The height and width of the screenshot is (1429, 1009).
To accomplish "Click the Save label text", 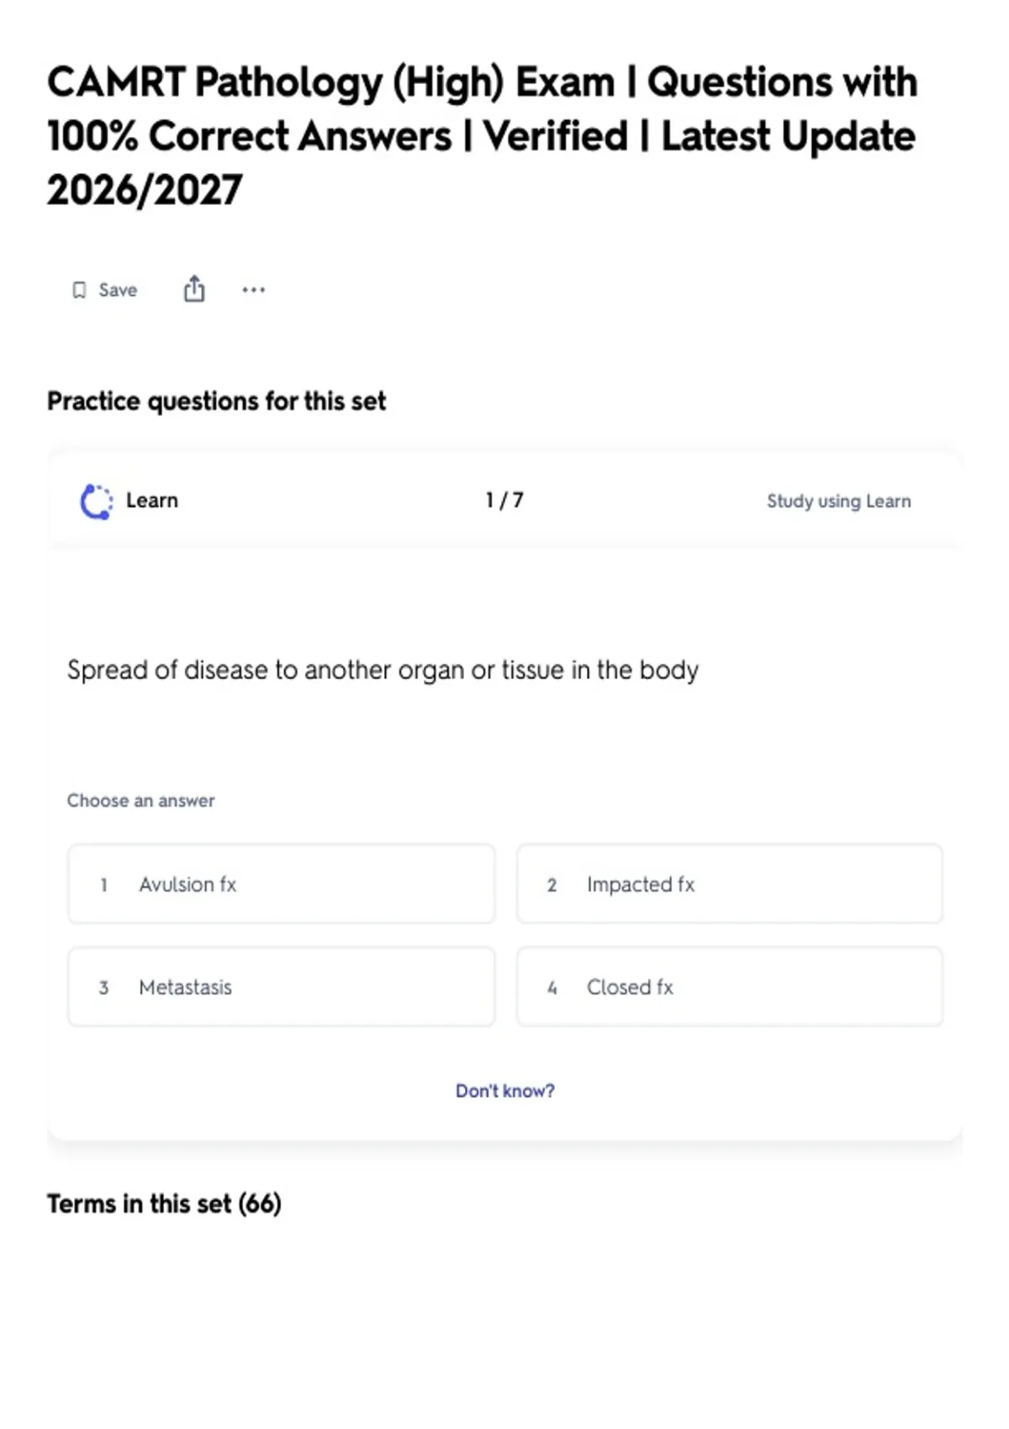I will pyautogui.click(x=118, y=290).
